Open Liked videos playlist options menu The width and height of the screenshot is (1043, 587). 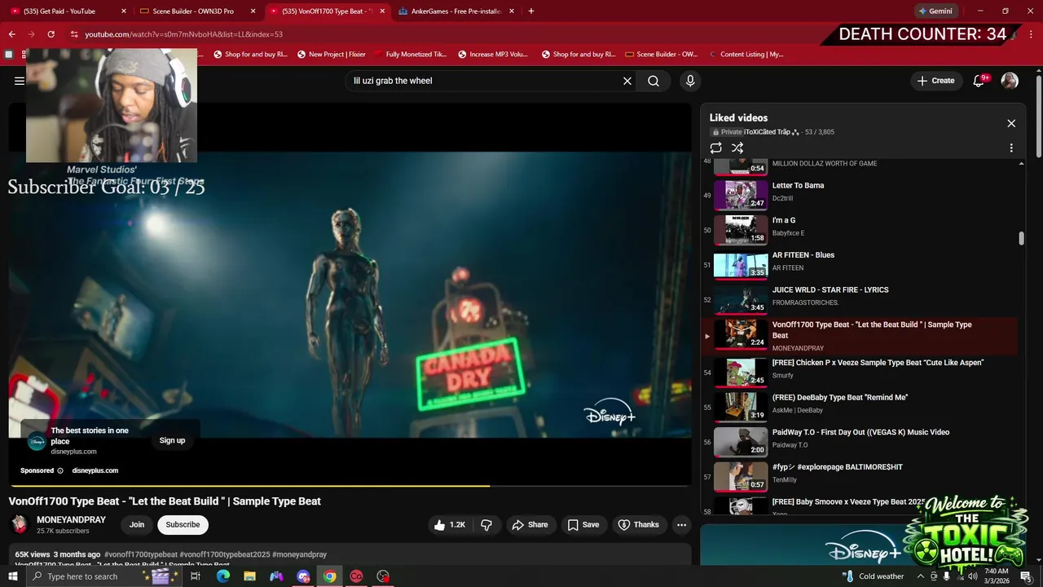1011,148
